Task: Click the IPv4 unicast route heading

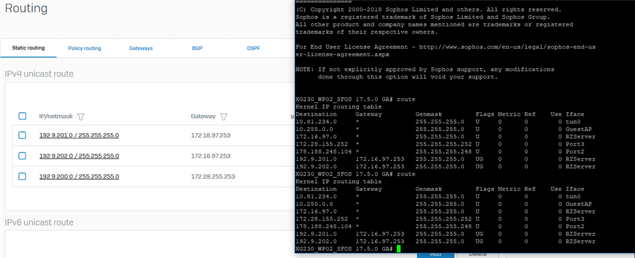Action: (39, 74)
